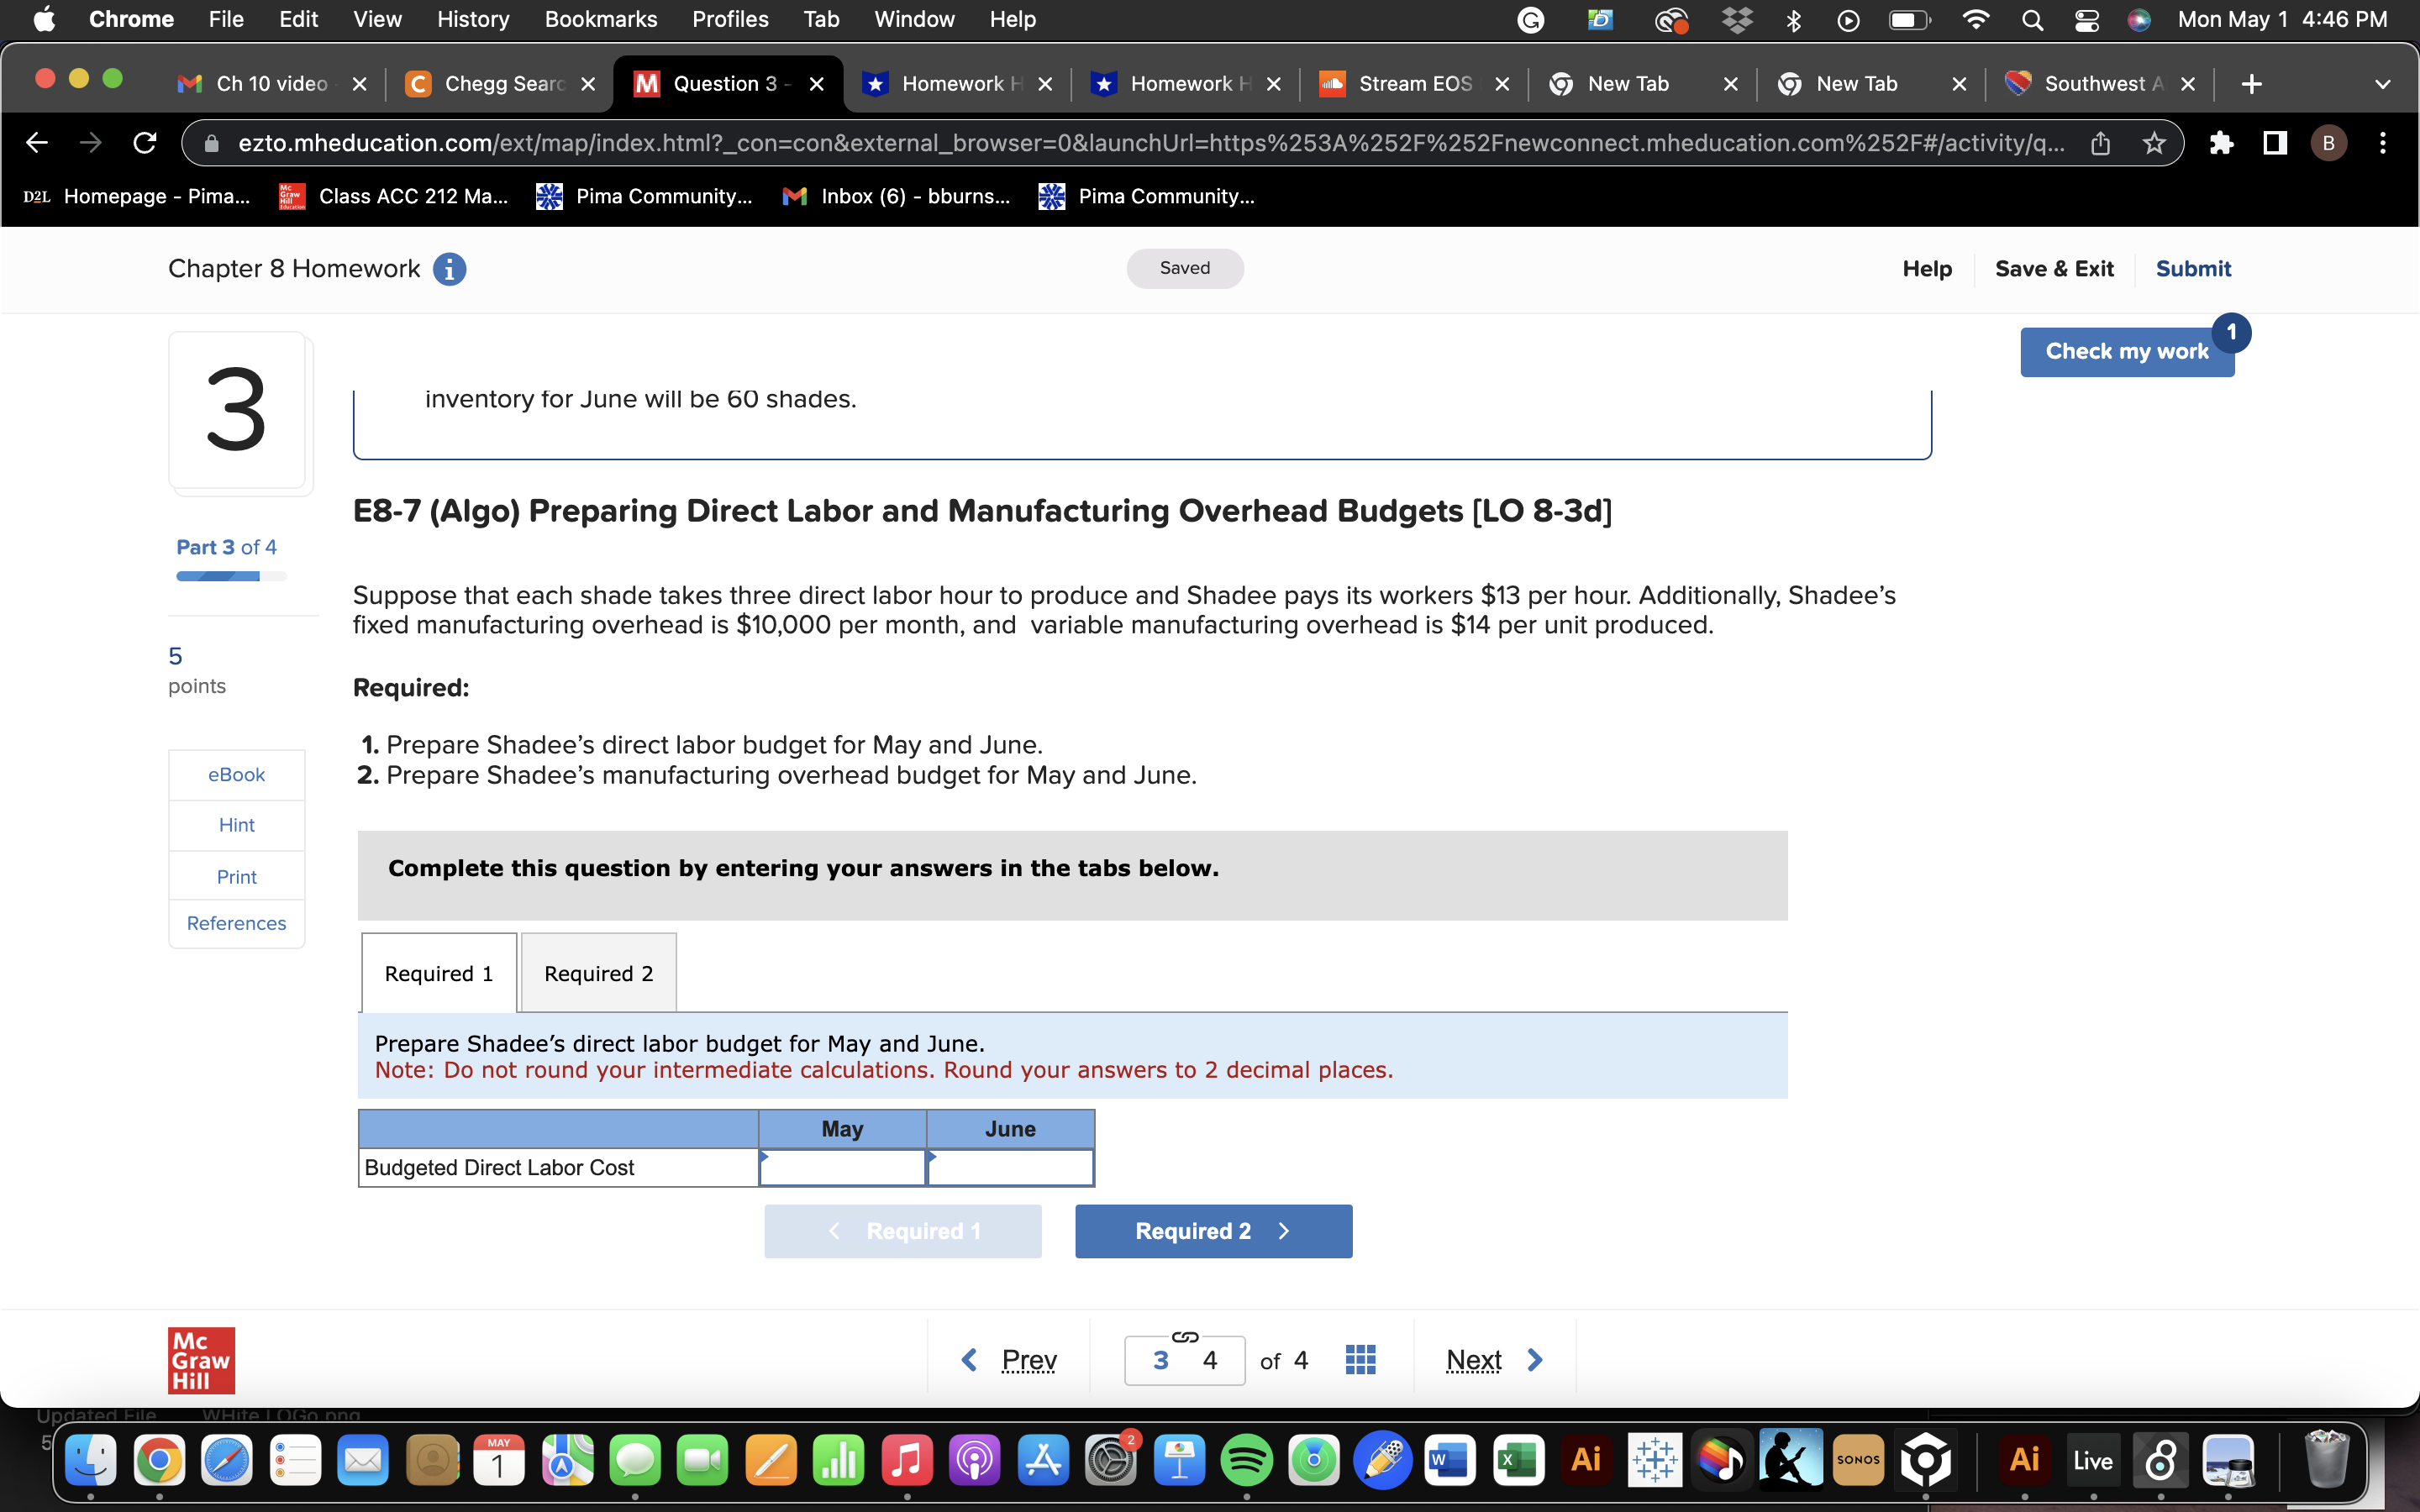Open the Spotify app in dock

1246,1460
